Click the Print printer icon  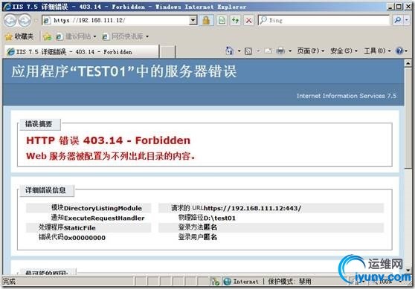(x=280, y=51)
